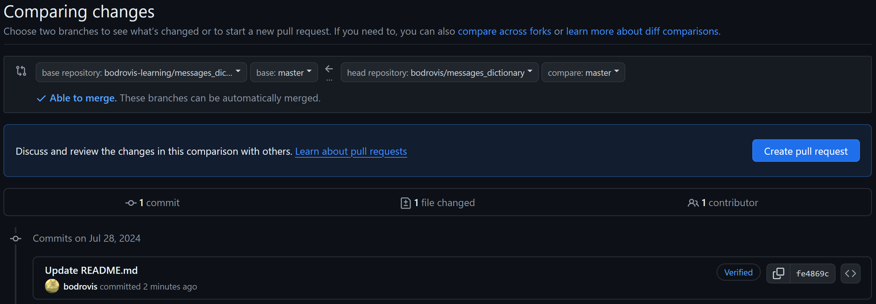
Task: Open the base: master branch dropdown
Action: [x=284, y=72]
